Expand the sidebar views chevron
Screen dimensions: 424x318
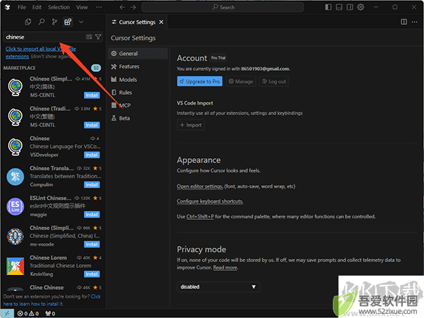[x=81, y=22]
